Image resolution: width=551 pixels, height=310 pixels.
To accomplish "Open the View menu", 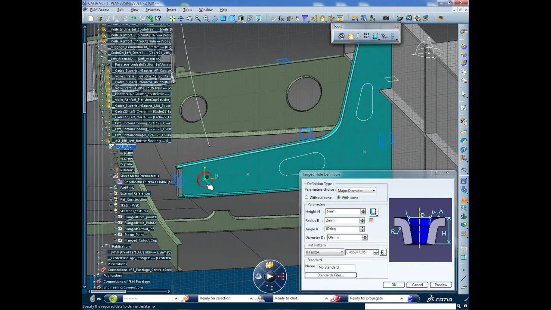I will pos(135,9).
